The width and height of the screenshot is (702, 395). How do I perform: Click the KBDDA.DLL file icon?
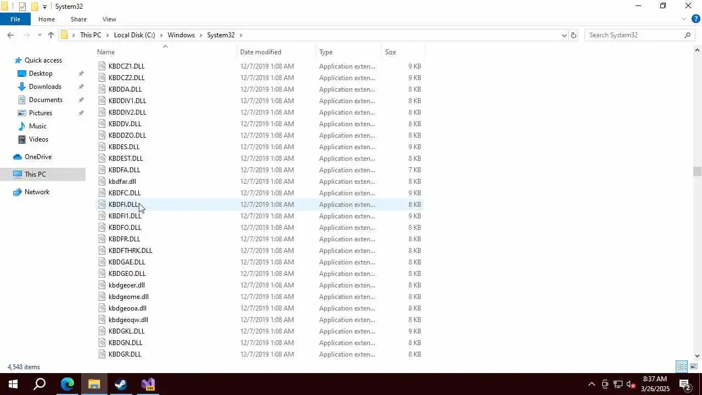pos(102,89)
